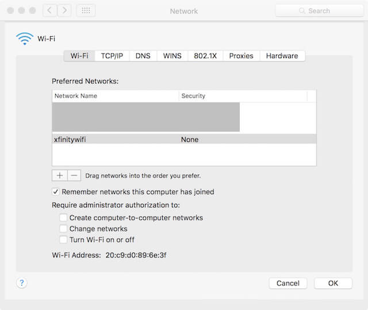Screen dimensions: 368x310
Task: Show the Hardware tab
Action: 282,56
